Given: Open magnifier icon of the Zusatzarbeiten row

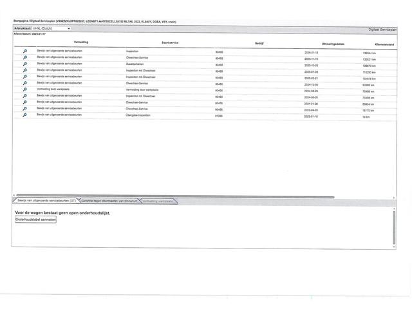Looking at the screenshot, I should pyautogui.click(x=25, y=64).
